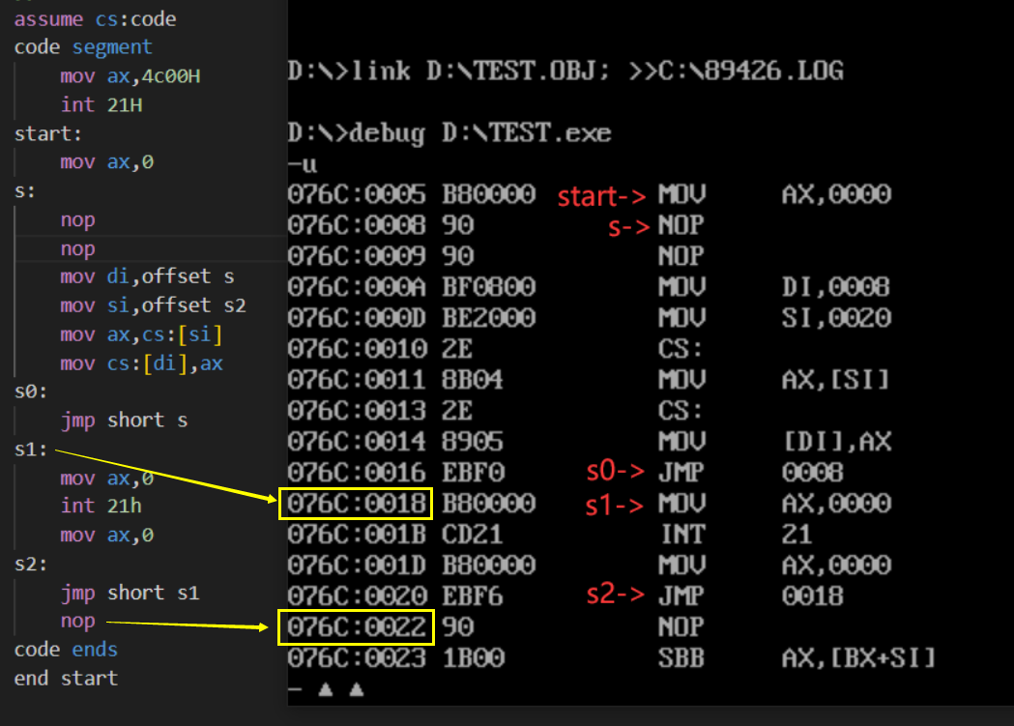Click machine code bytes CD21
Viewport: 1014px width, 726px height.
click(x=473, y=535)
